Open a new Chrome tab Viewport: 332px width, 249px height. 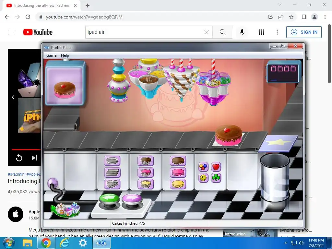pyautogui.click(x=88, y=6)
